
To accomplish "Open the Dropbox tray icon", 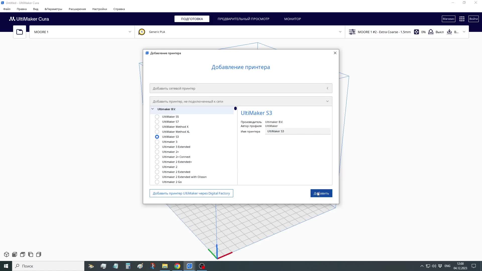I will (440, 266).
